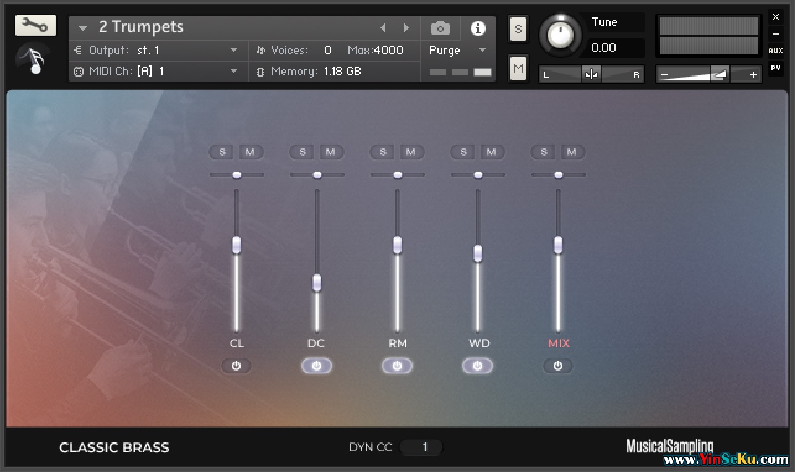
Task: Click the PV button in header
Action: click(x=775, y=67)
